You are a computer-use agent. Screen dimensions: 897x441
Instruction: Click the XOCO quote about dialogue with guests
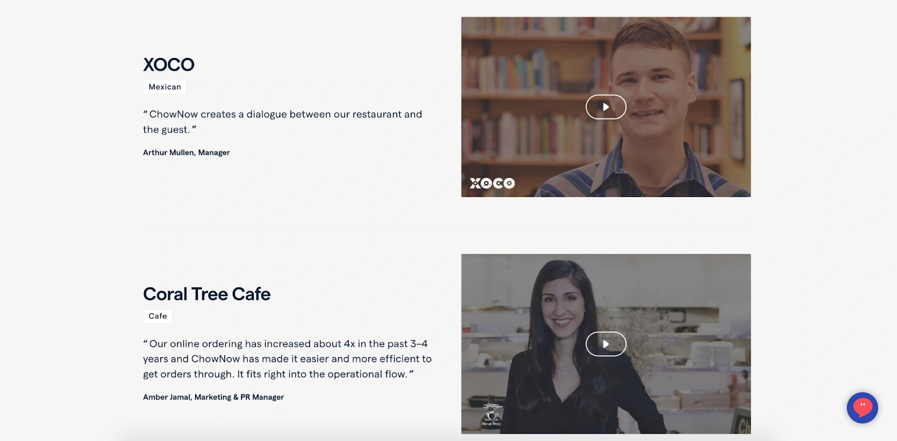coord(283,121)
